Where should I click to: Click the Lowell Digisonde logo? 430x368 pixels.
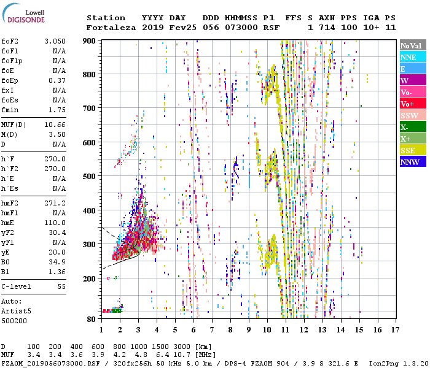[23, 13]
